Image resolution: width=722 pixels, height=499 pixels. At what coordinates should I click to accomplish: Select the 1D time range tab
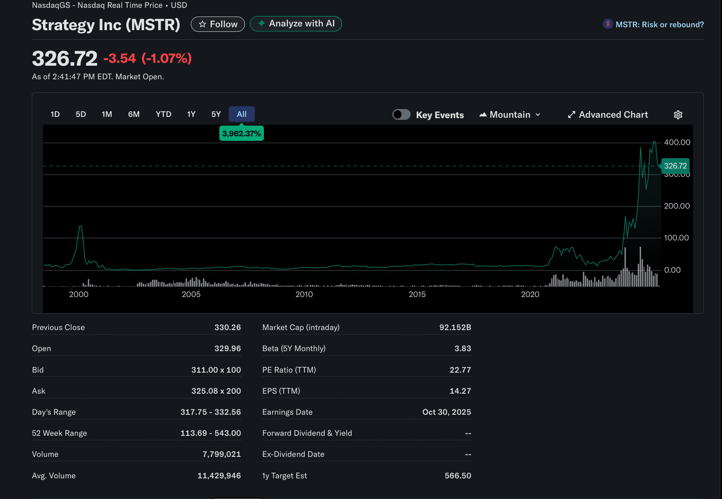(55, 114)
